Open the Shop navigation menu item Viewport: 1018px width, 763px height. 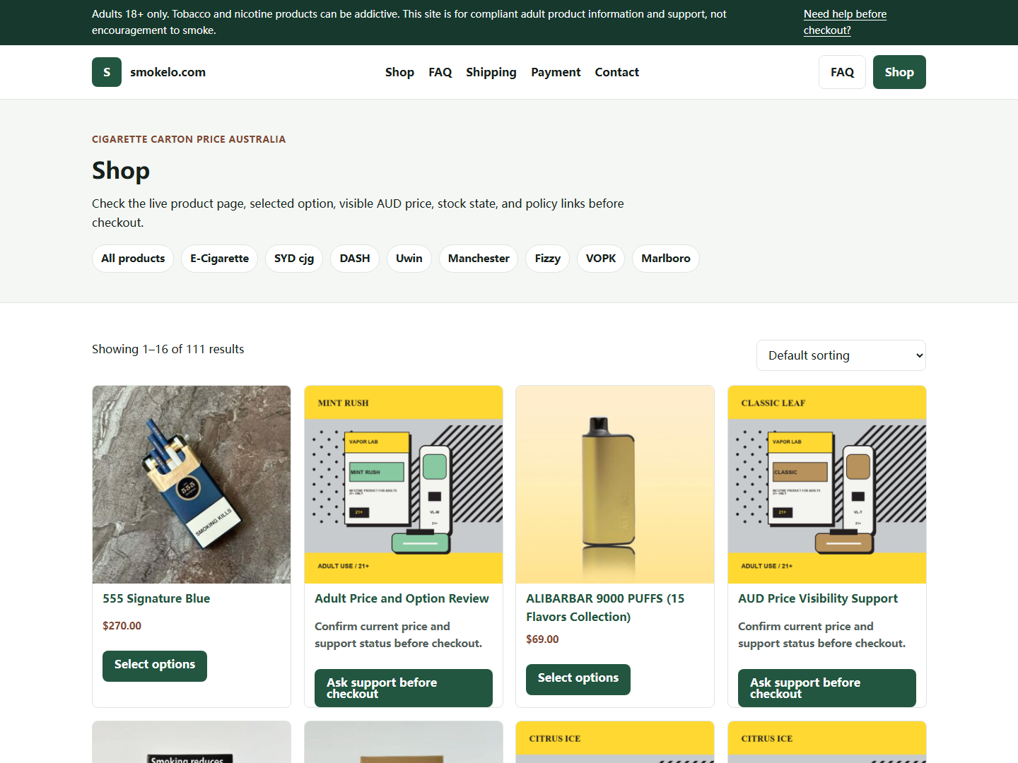[399, 72]
